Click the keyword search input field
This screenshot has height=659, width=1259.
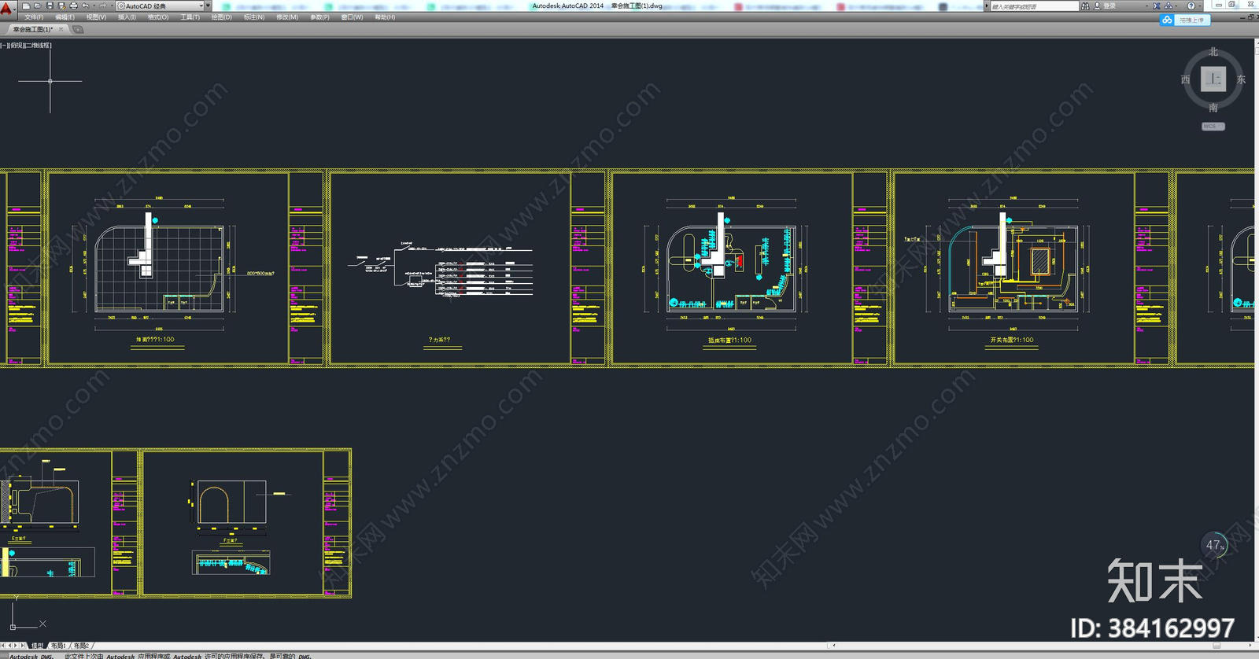1034,6
